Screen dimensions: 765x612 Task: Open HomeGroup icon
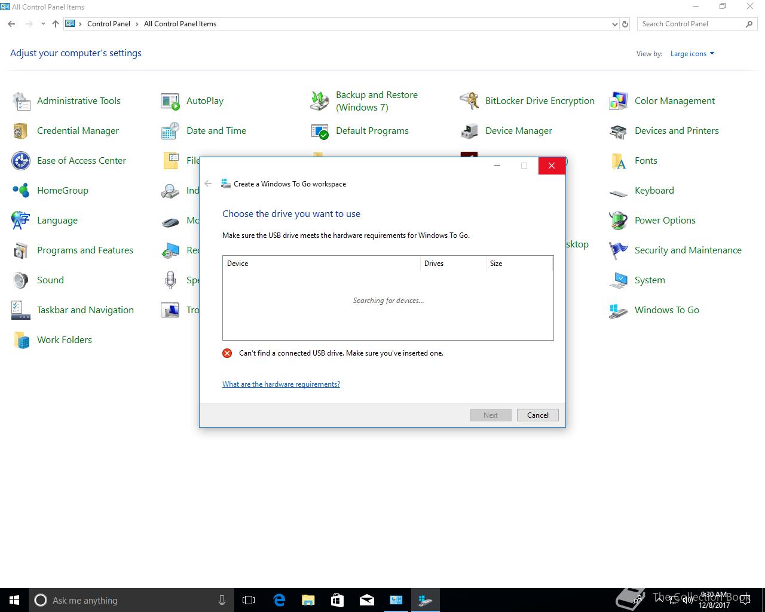click(21, 191)
